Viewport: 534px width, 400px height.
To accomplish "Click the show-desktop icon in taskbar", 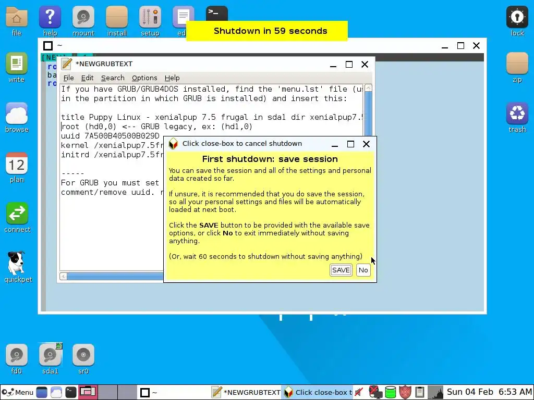I will pyautogui.click(x=42, y=393).
